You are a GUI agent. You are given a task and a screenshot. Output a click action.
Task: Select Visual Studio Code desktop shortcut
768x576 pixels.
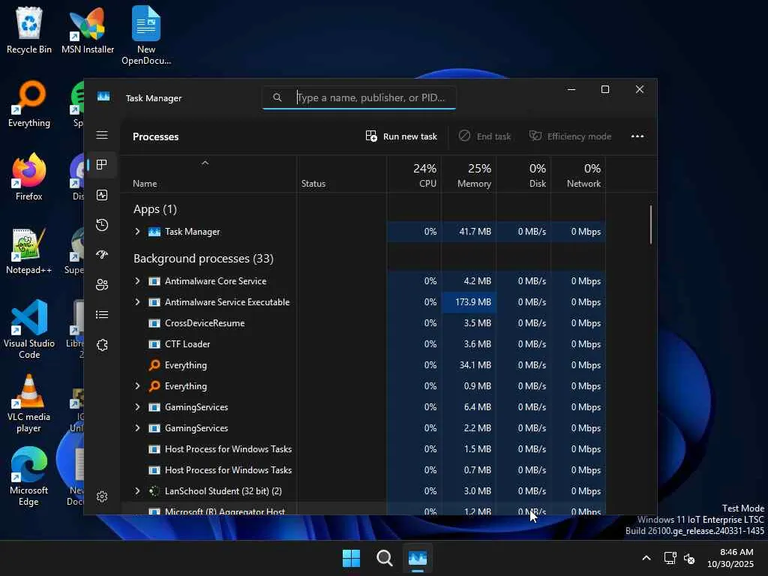[x=29, y=329]
